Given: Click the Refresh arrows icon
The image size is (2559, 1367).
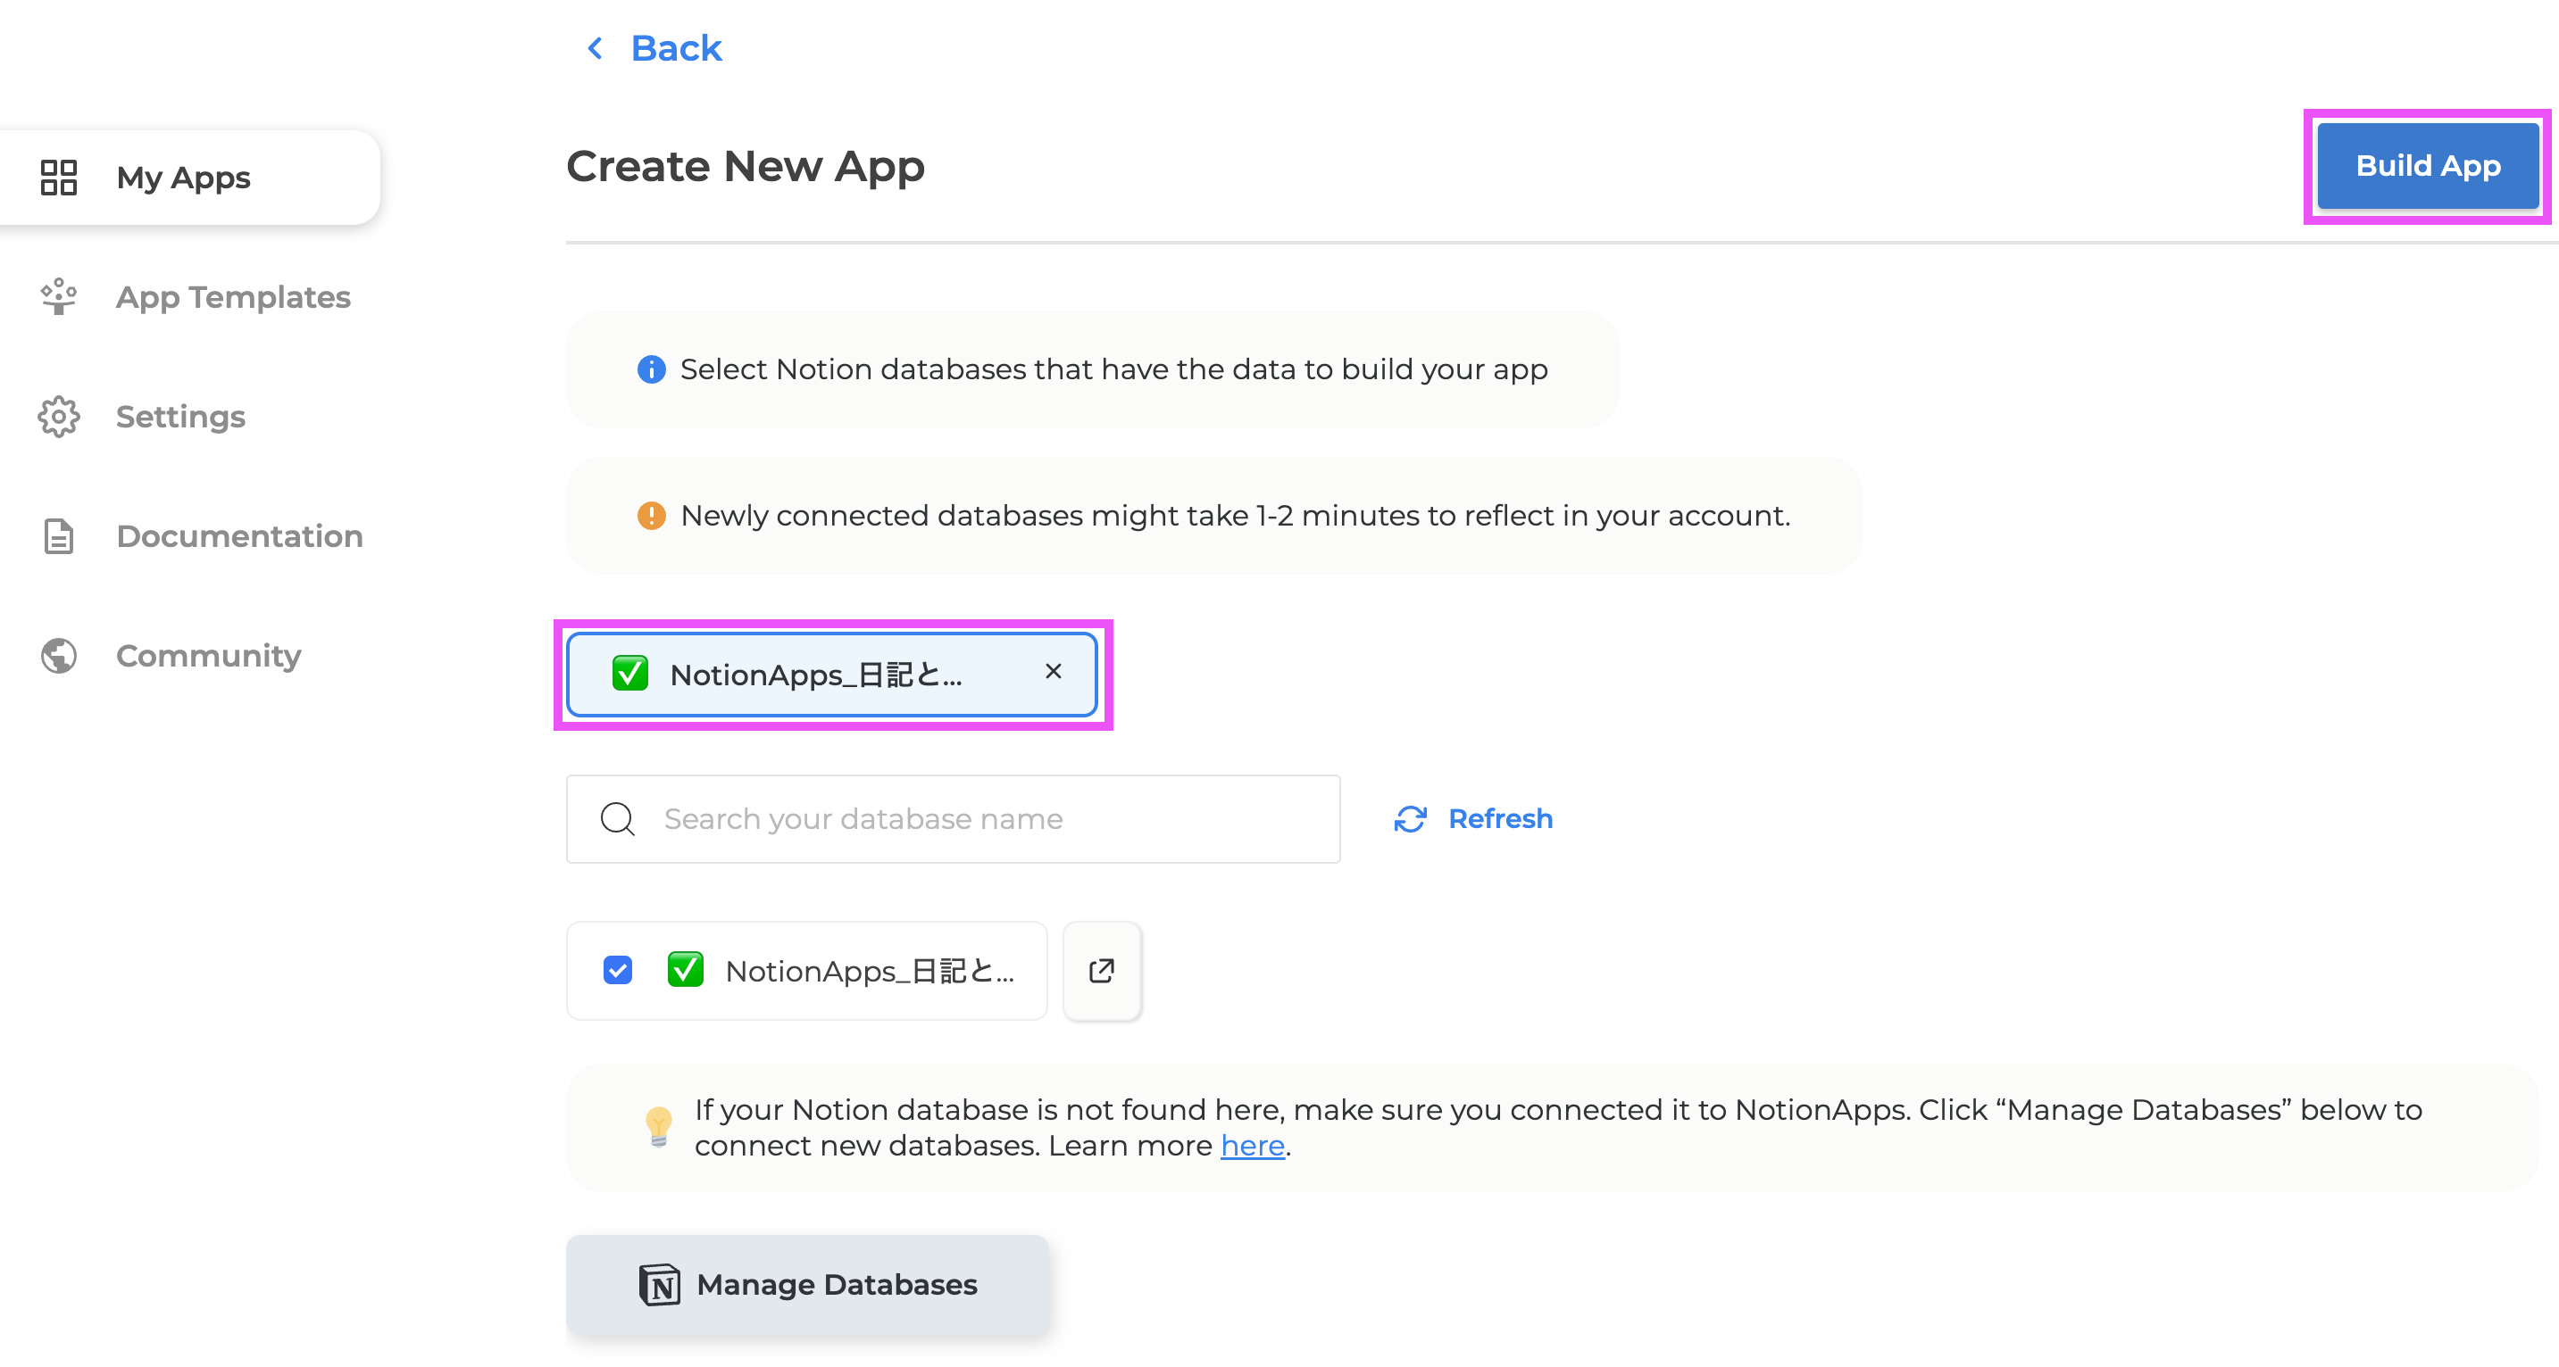Looking at the screenshot, I should 1410,819.
